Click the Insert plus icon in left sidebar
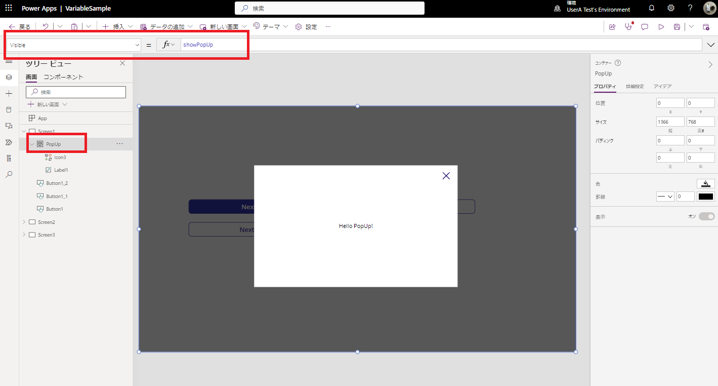 click(9, 94)
